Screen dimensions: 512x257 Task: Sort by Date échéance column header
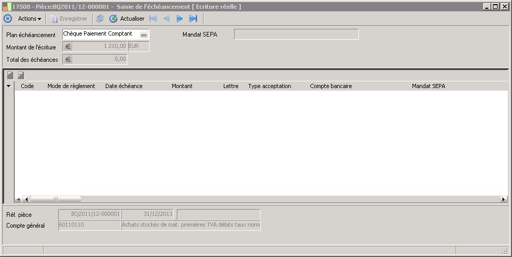[124, 86]
